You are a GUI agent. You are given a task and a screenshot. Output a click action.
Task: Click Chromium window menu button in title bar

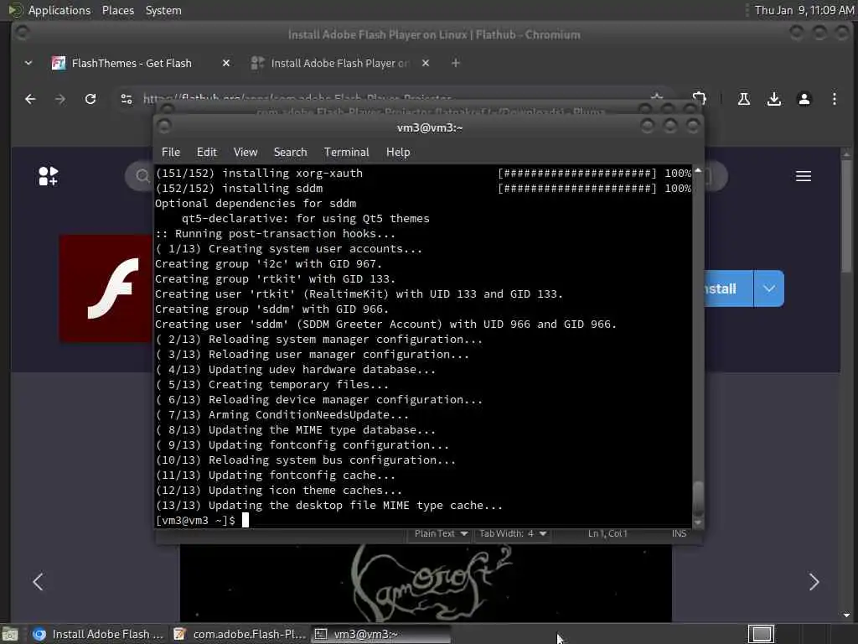tap(22, 34)
